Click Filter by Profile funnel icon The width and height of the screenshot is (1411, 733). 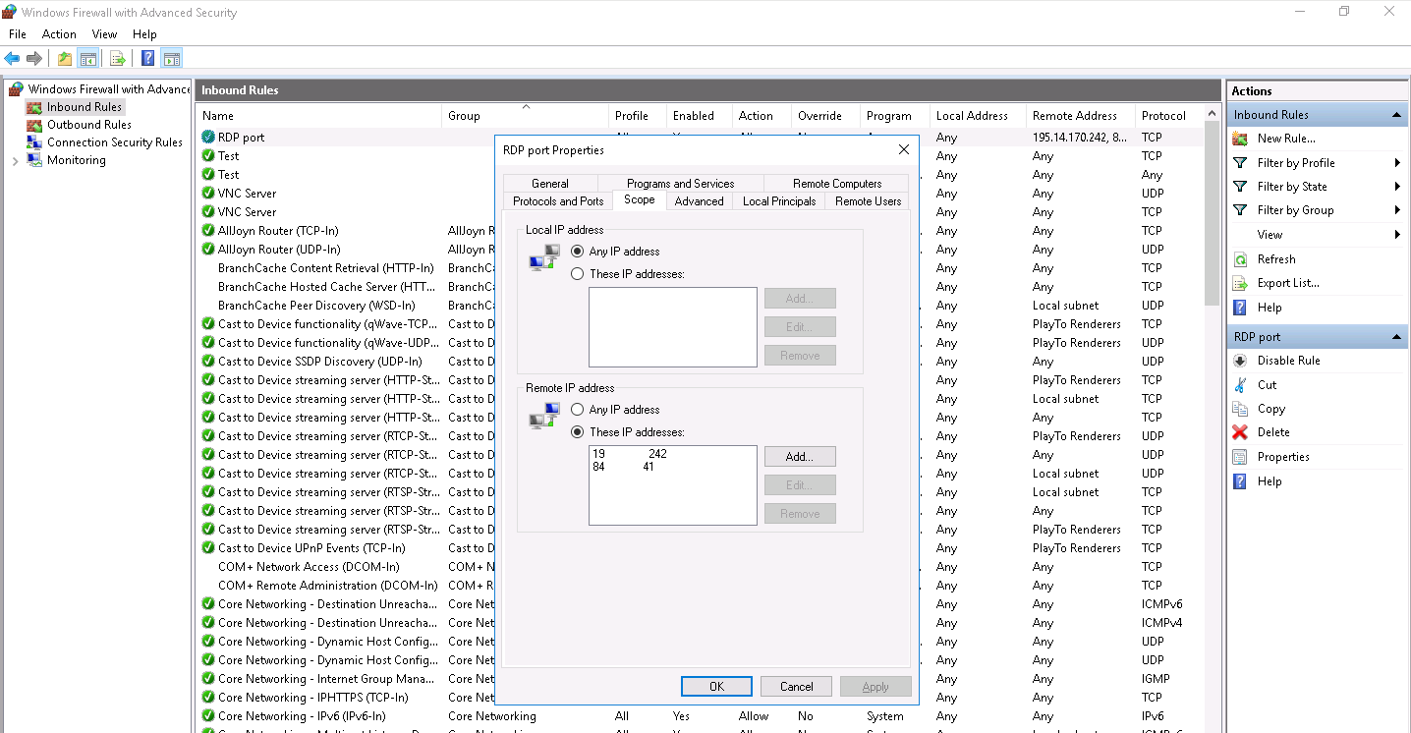click(x=1240, y=163)
